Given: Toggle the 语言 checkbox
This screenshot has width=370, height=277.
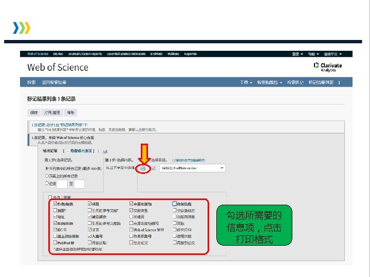Looking at the screenshot, I should click(89, 229).
